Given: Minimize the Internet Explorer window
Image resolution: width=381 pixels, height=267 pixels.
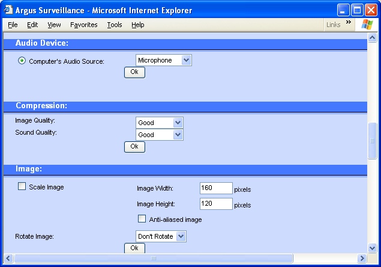Looking at the screenshot, I should point(343,10).
